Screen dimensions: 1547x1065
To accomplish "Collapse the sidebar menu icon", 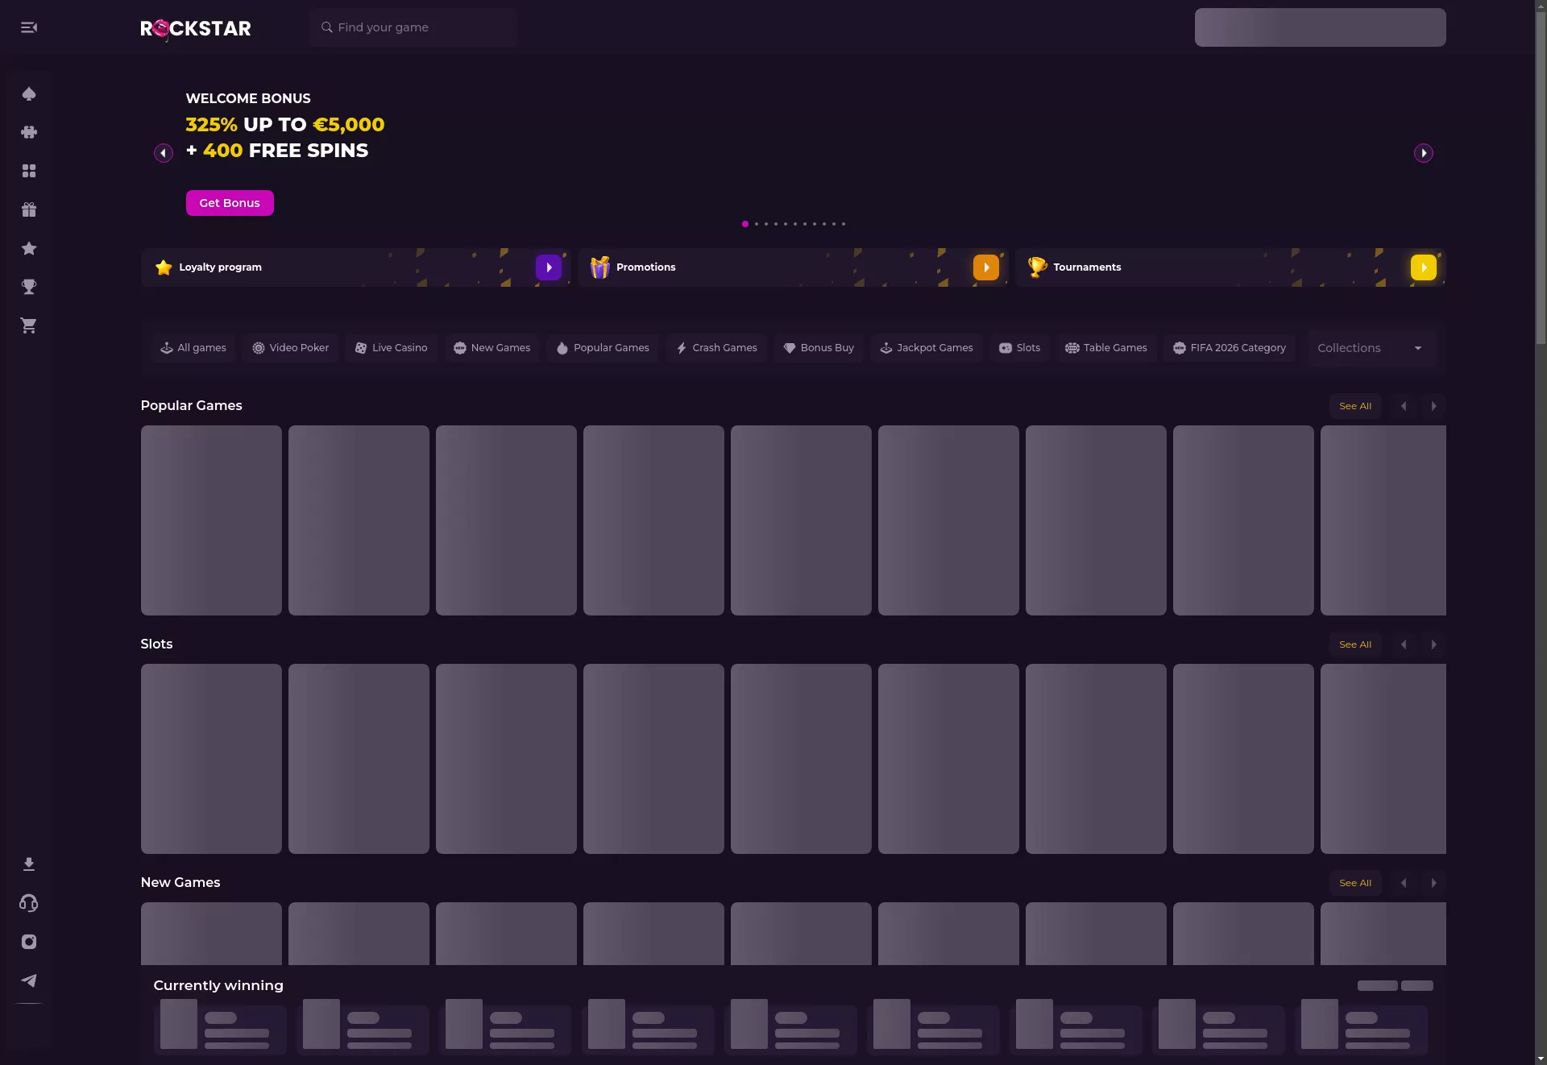I will coord(29,27).
